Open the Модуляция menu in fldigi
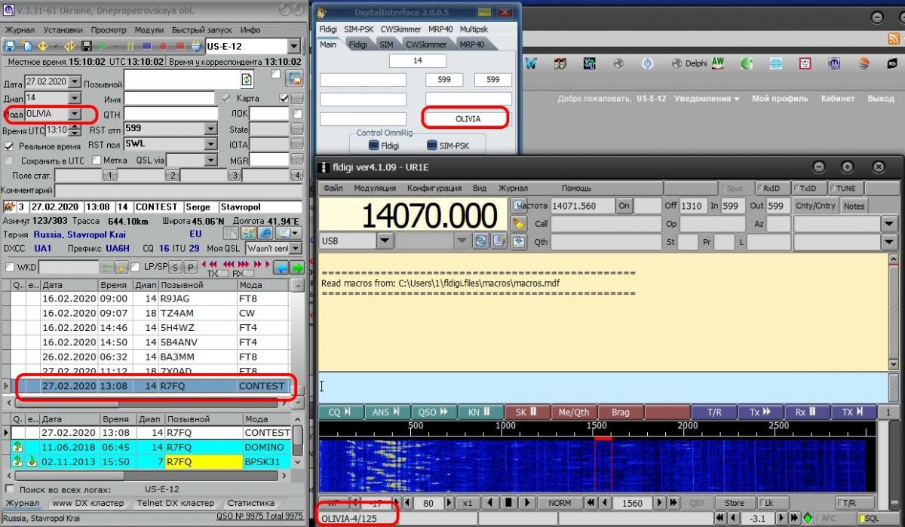 [x=375, y=188]
